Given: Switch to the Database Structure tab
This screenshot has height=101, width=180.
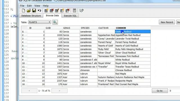Looking at the screenshot, I should [x=31, y=16].
